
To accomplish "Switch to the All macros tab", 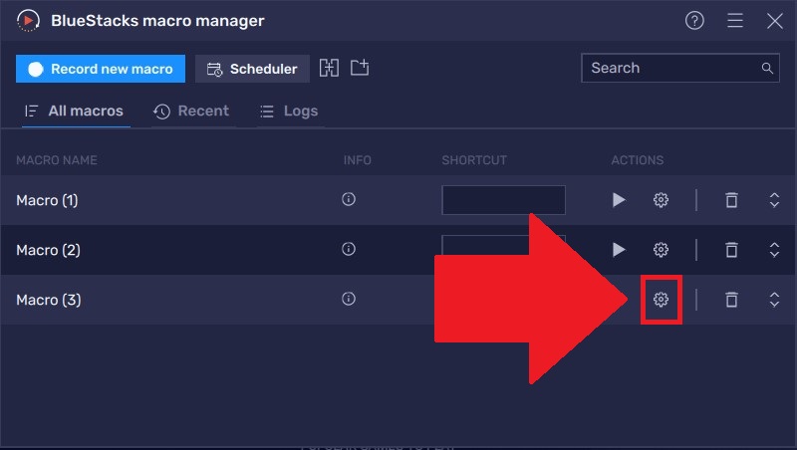I will coord(75,111).
